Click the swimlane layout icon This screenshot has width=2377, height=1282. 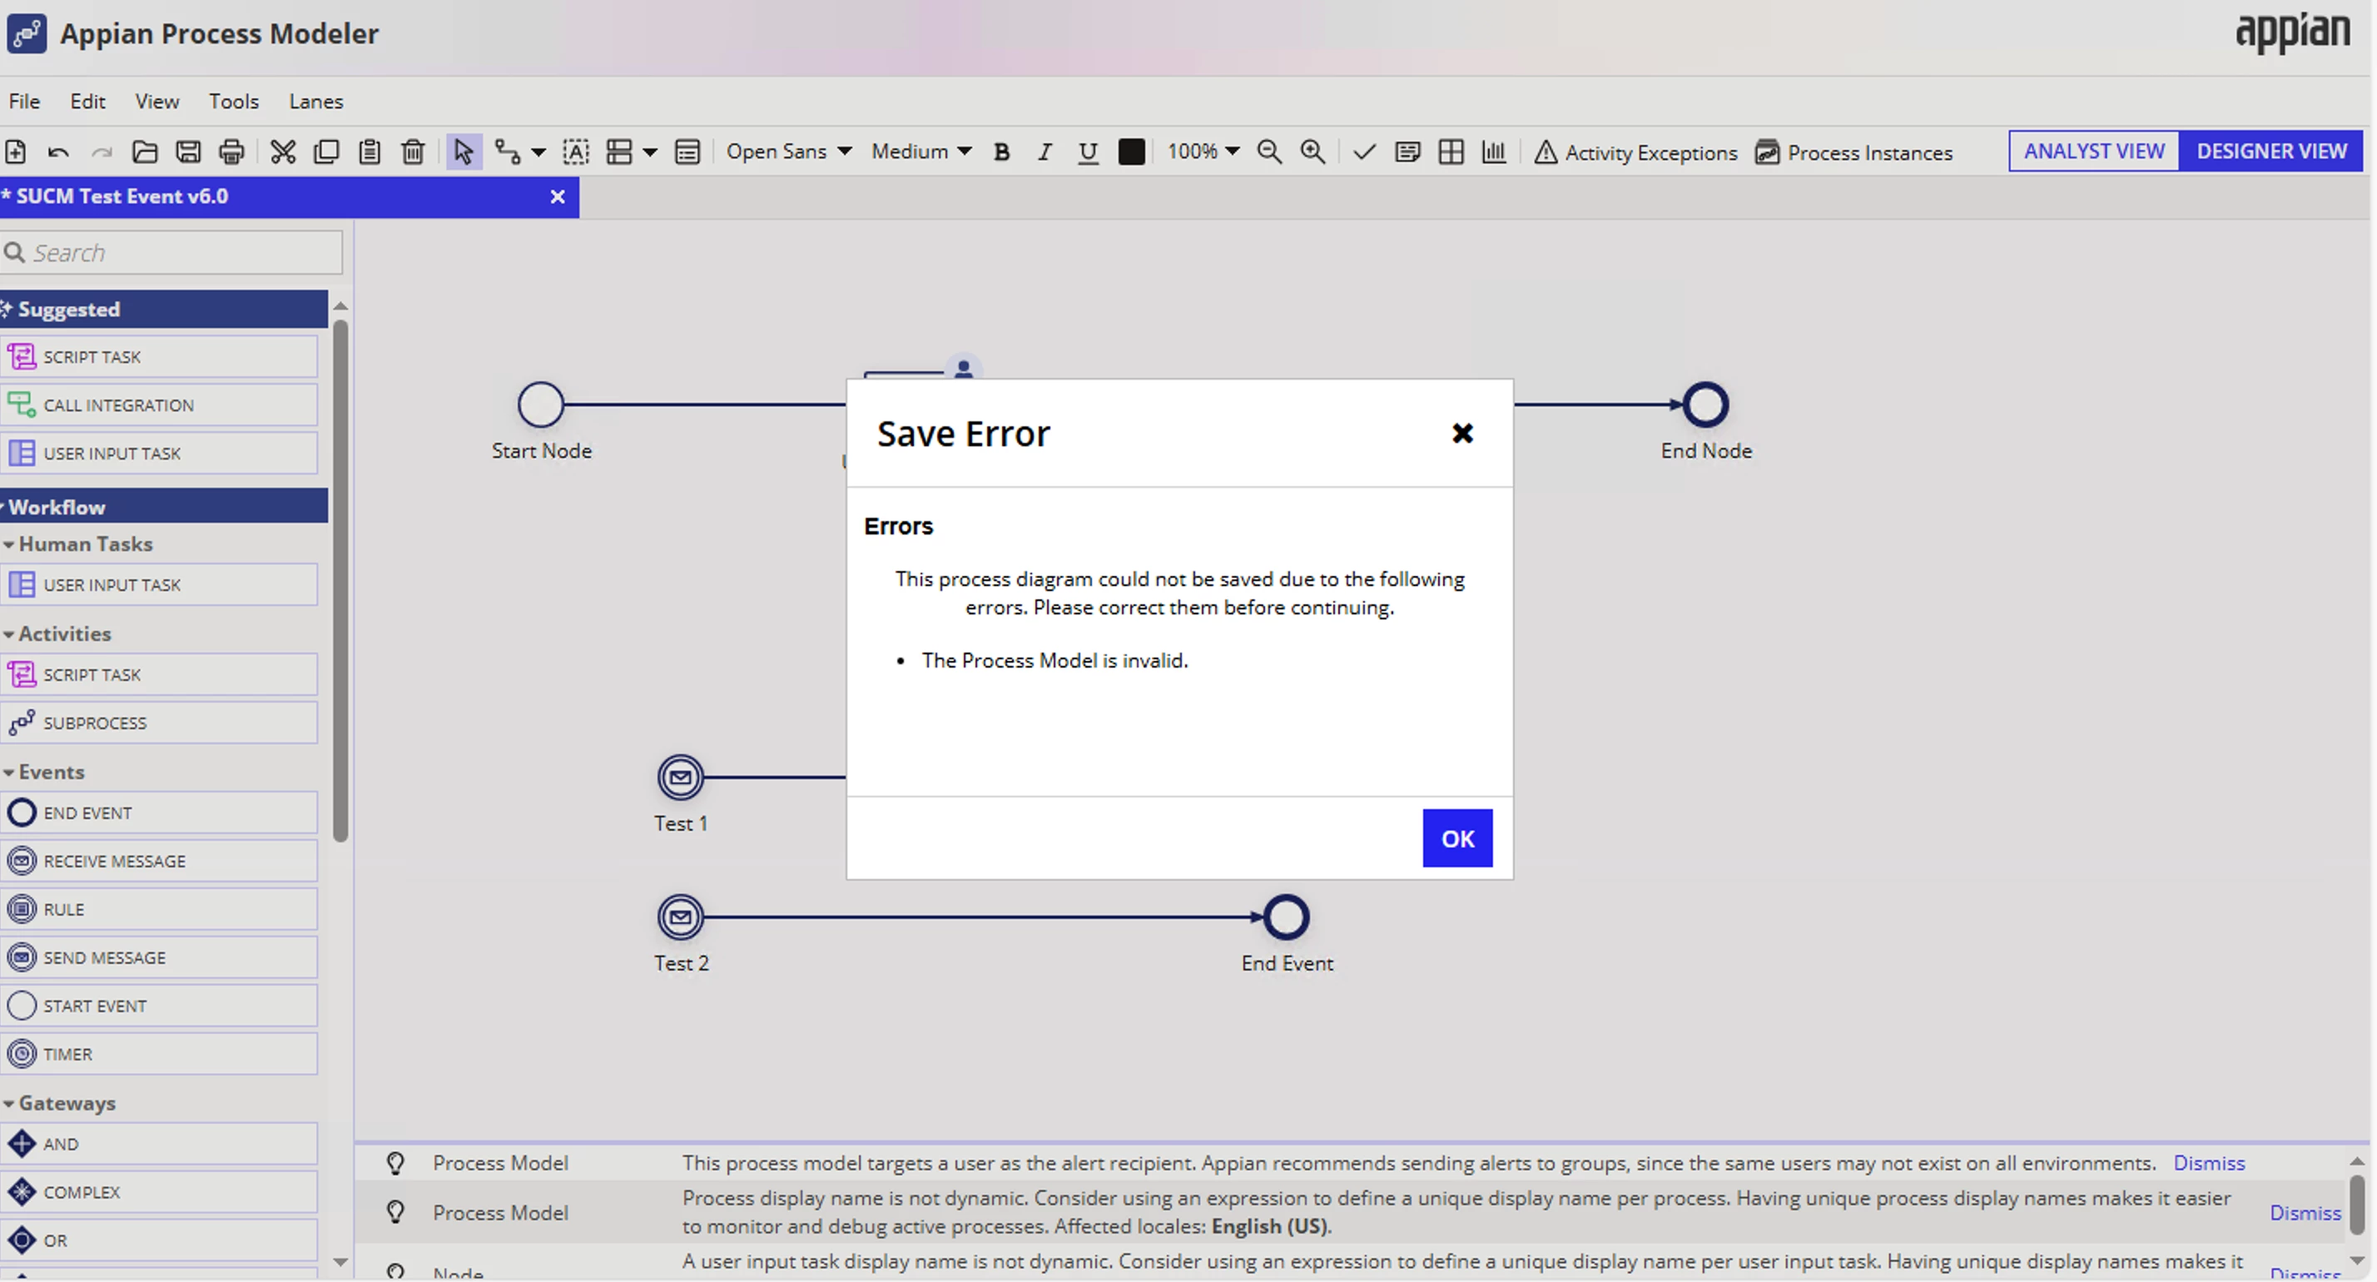pos(619,152)
